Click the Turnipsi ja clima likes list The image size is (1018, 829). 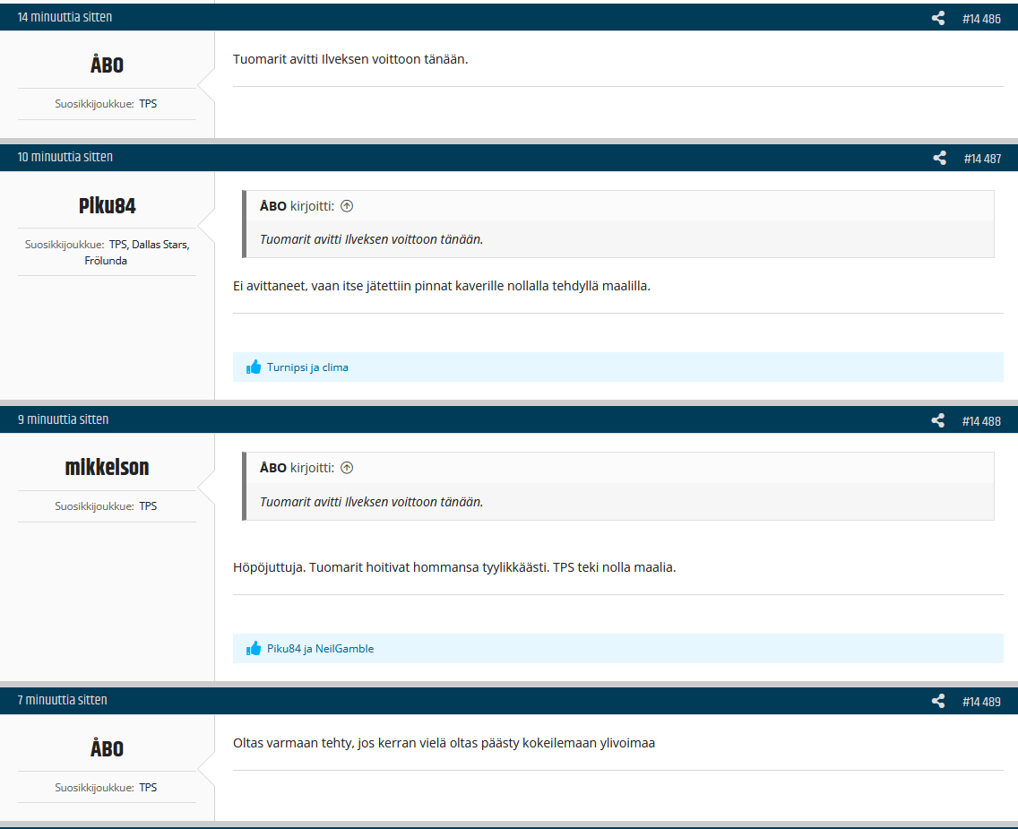(x=307, y=367)
